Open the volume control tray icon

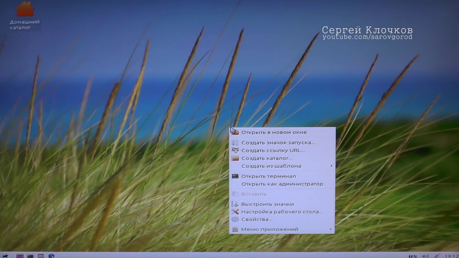click(x=426, y=256)
